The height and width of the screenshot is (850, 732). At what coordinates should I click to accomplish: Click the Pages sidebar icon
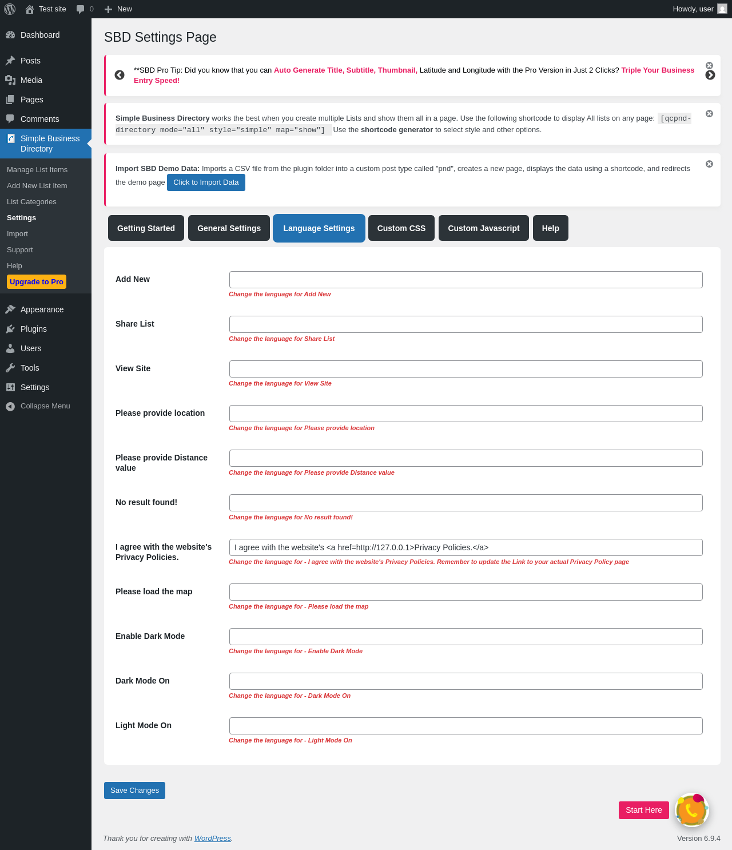point(10,100)
